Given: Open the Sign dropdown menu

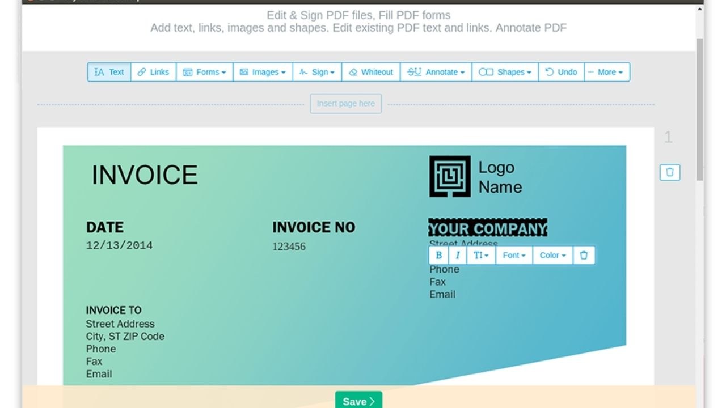Looking at the screenshot, I should (x=317, y=72).
